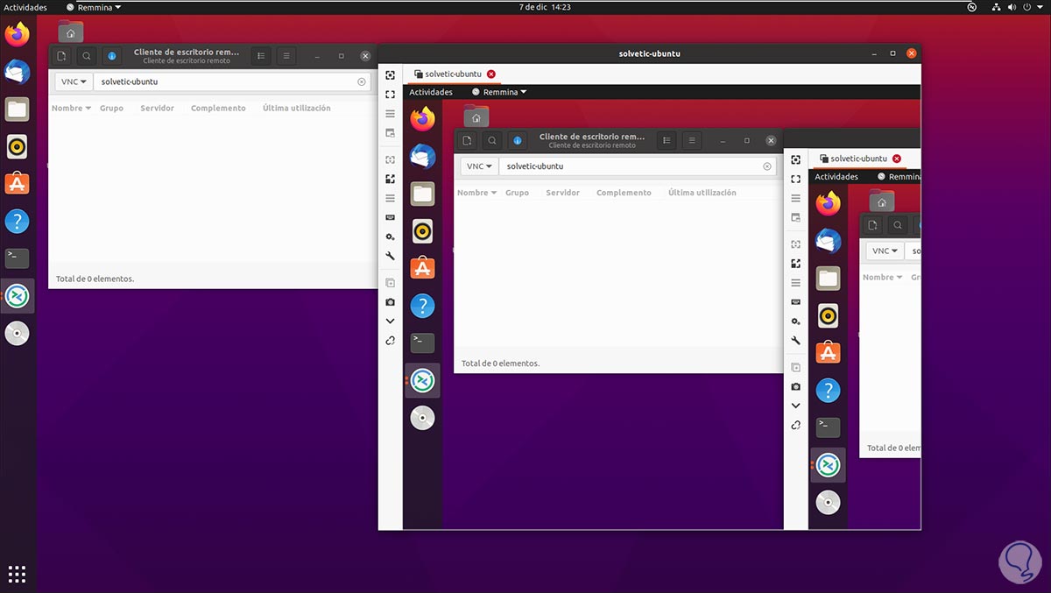The width and height of the screenshot is (1051, 593).
Task: Click Grupo column header in left Remmina window
Action: pos(111,109)
